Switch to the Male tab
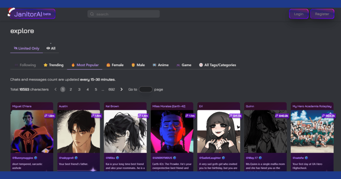Screen dimensions: 341x179 [138, 65]
